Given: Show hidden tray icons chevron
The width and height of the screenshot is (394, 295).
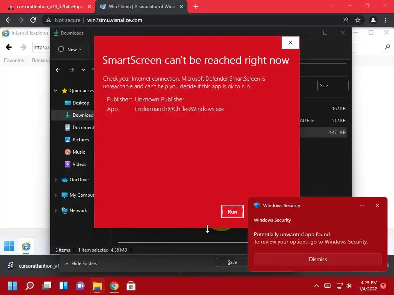Looking at the screenshot, I should click(317, 286).
